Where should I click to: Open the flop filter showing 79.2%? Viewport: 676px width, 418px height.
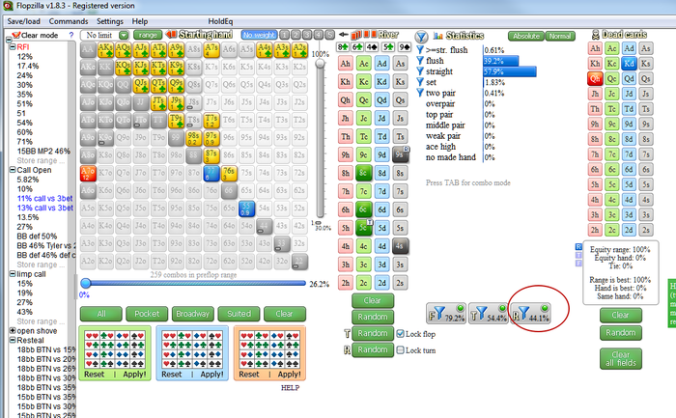pyautogui.click(x=446, y=314)
